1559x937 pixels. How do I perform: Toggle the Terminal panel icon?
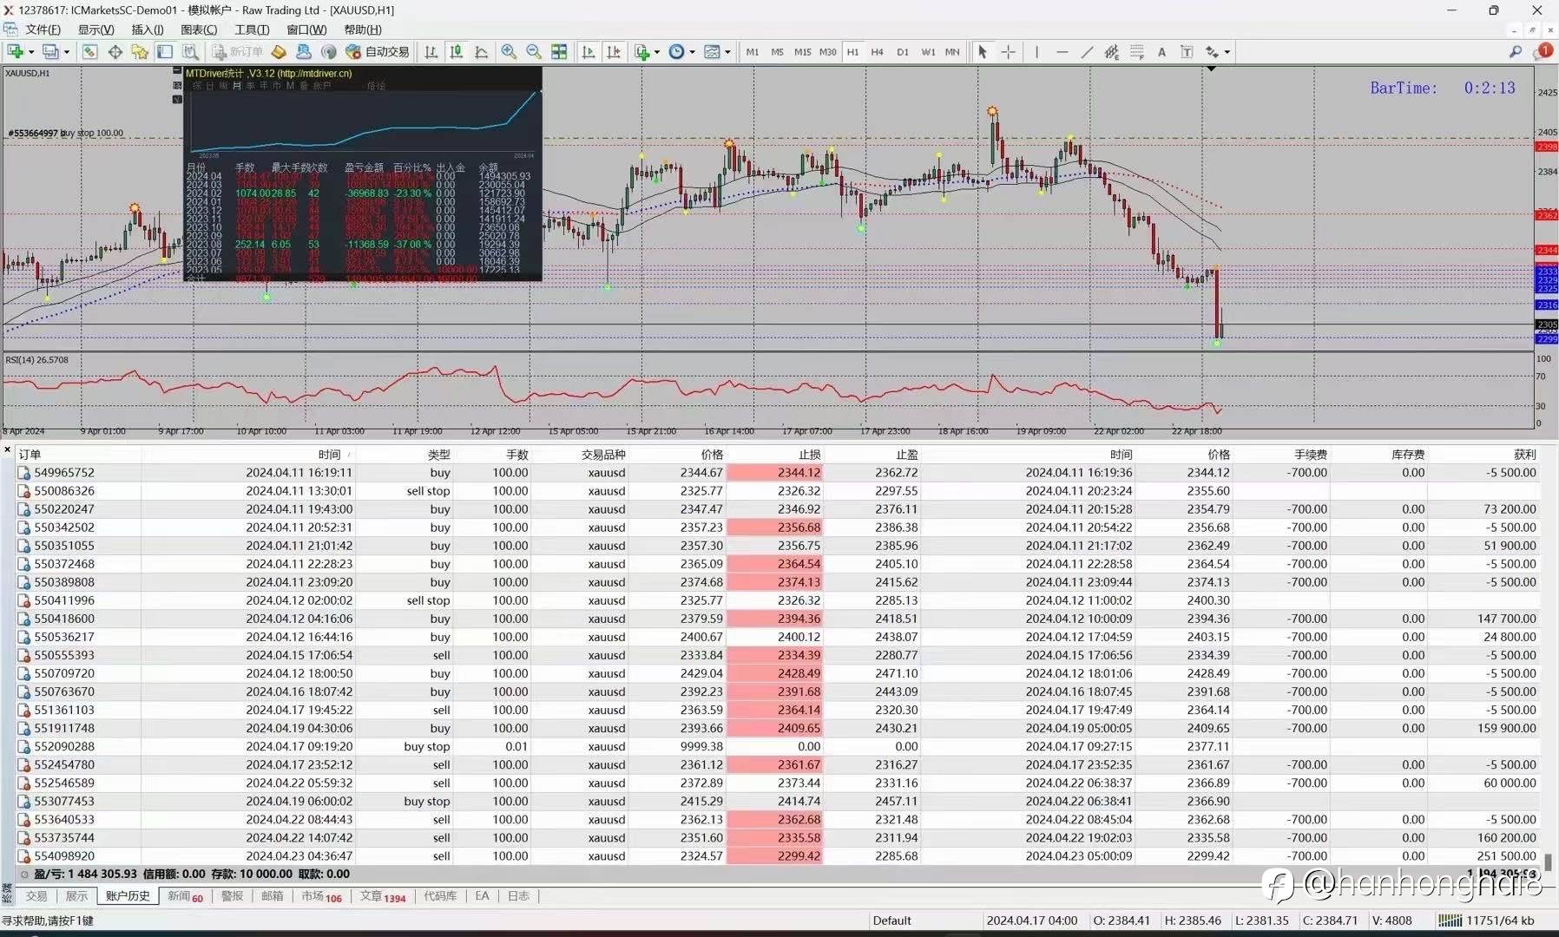tap(165, 52)
